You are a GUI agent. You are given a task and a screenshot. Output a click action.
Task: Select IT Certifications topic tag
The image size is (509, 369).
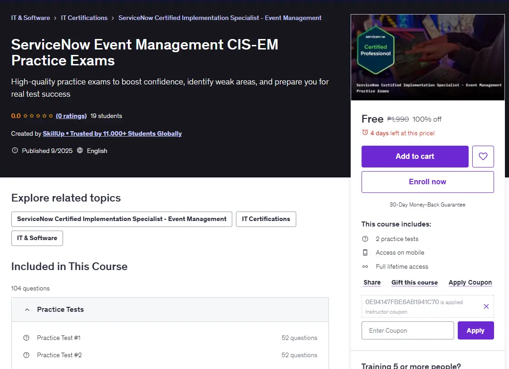(266, 219)
